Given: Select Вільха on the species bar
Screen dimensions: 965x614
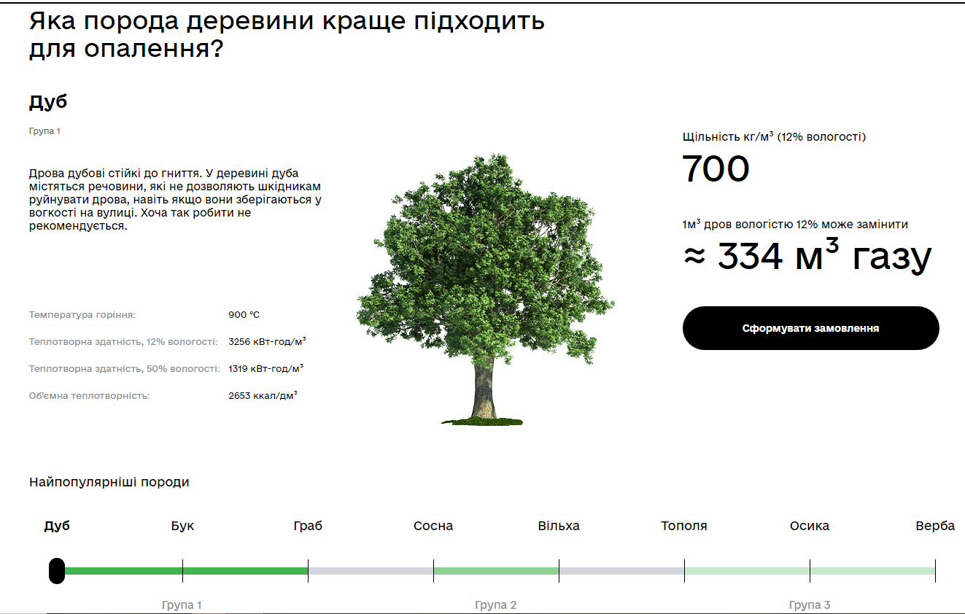Looking at the screenshot, I should pos(559,525).
